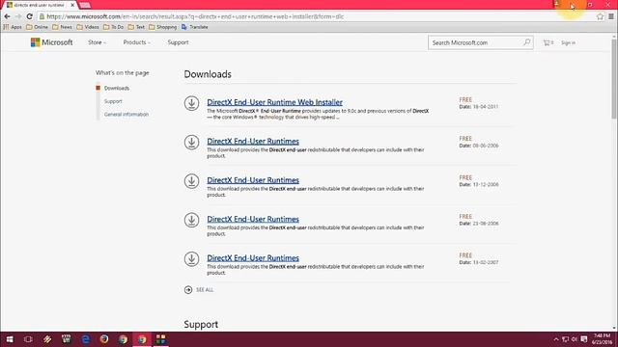Open the Shopping bookmarks folder
The height and width of the screenshot is (347, 618).
[x=163, y=27]
